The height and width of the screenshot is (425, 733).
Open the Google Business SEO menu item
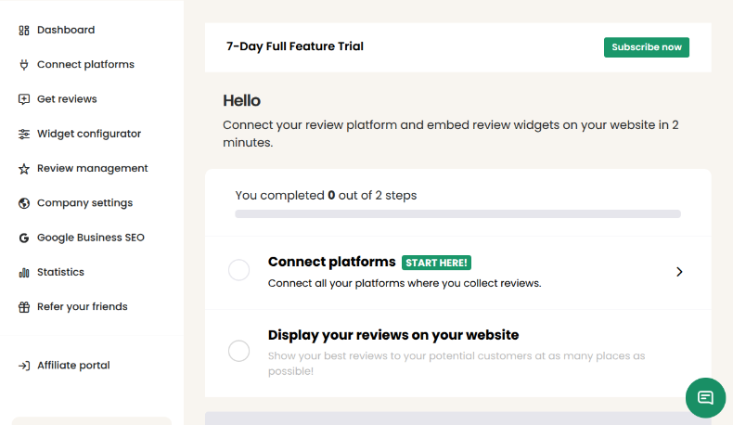(x=91, y=238)
